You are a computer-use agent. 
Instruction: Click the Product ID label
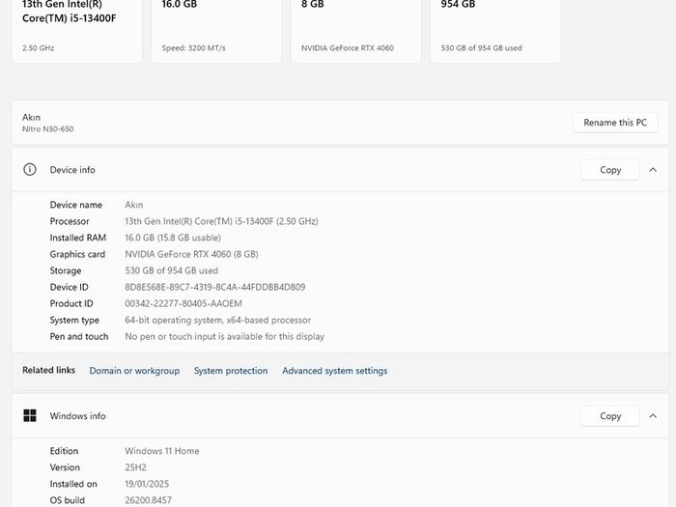click(71, 303)
